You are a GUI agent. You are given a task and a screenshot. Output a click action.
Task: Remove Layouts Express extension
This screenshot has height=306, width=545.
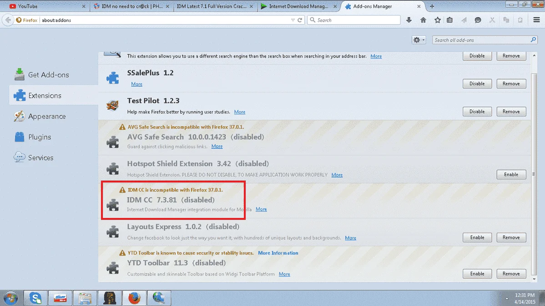click(511, 237)
